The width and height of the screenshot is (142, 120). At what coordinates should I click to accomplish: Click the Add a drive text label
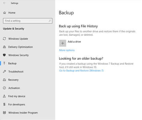[74, 42]
